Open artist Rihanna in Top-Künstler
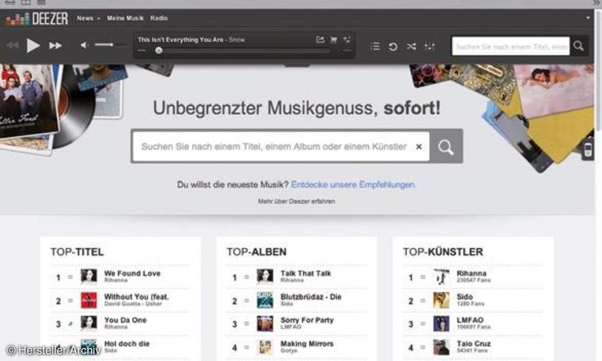The height and width of the screenshot is (361, 602). point(471,273)
